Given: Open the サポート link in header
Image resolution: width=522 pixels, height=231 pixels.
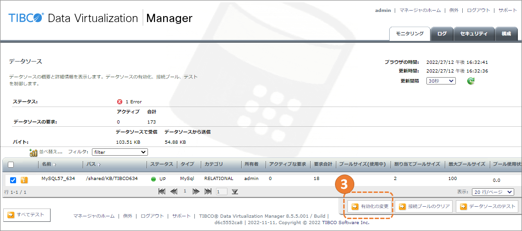Looking at the screenshot, I should 508,10.
